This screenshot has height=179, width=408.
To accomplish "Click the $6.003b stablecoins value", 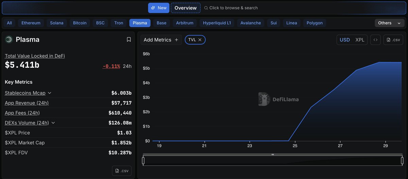I will (x=121, y=93).
